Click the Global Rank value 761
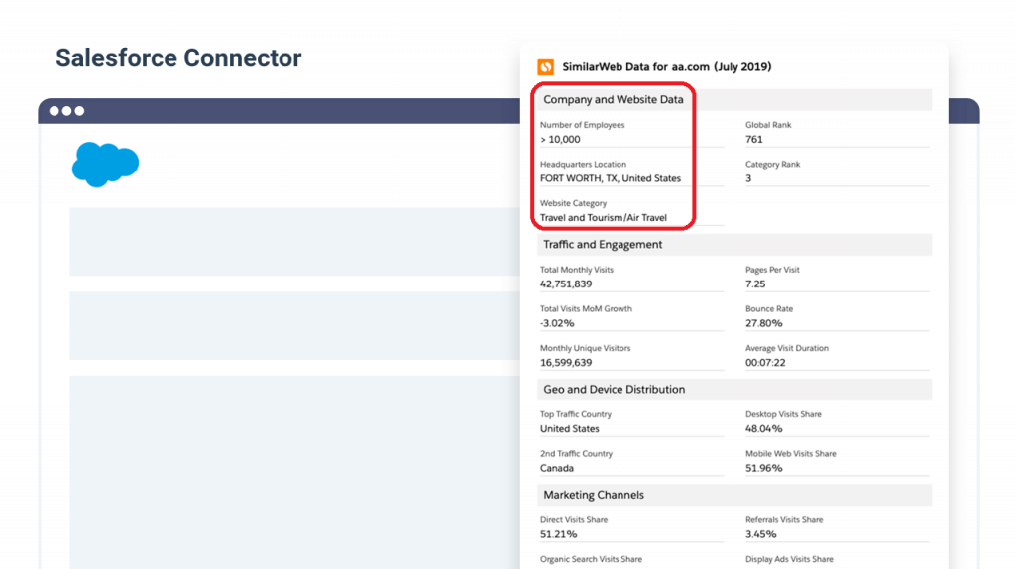Viewport: 1015px width, 569px height. click(x=754, y=139)
